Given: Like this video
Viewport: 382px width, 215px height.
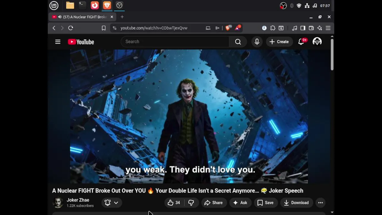Looking at the screenshot, I should [174, 203].
